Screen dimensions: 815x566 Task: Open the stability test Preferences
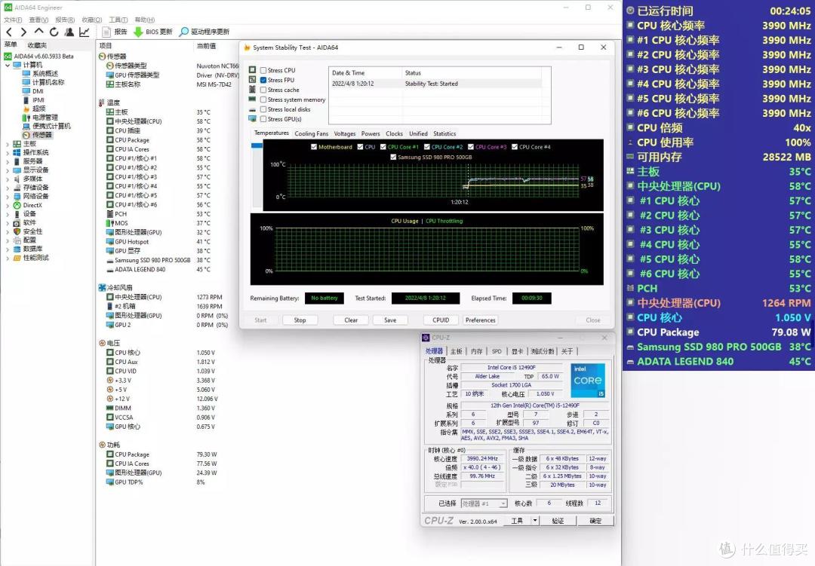click(480, 320)
